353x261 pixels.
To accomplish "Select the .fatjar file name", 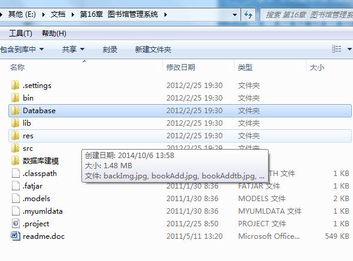I will (x=33, y=186).
